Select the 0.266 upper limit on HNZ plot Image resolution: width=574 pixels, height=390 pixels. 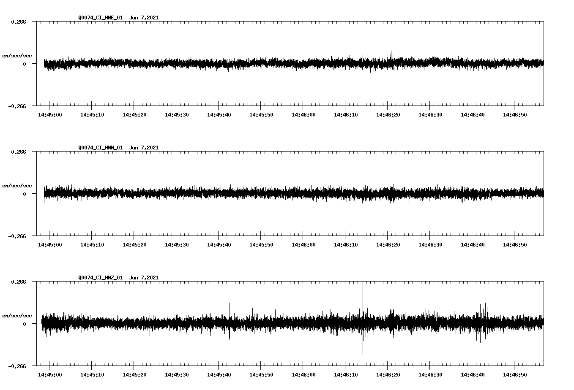click(18, 282)
